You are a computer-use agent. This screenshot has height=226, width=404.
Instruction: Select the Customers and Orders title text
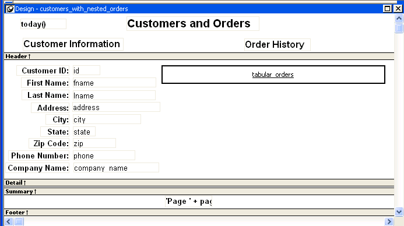click(x=193, y=24)
